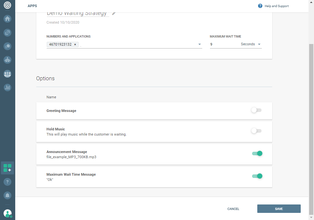Click the question mark icon in sidebar
Viewport: 314px width, 220px height.
[x=7, y=182]
